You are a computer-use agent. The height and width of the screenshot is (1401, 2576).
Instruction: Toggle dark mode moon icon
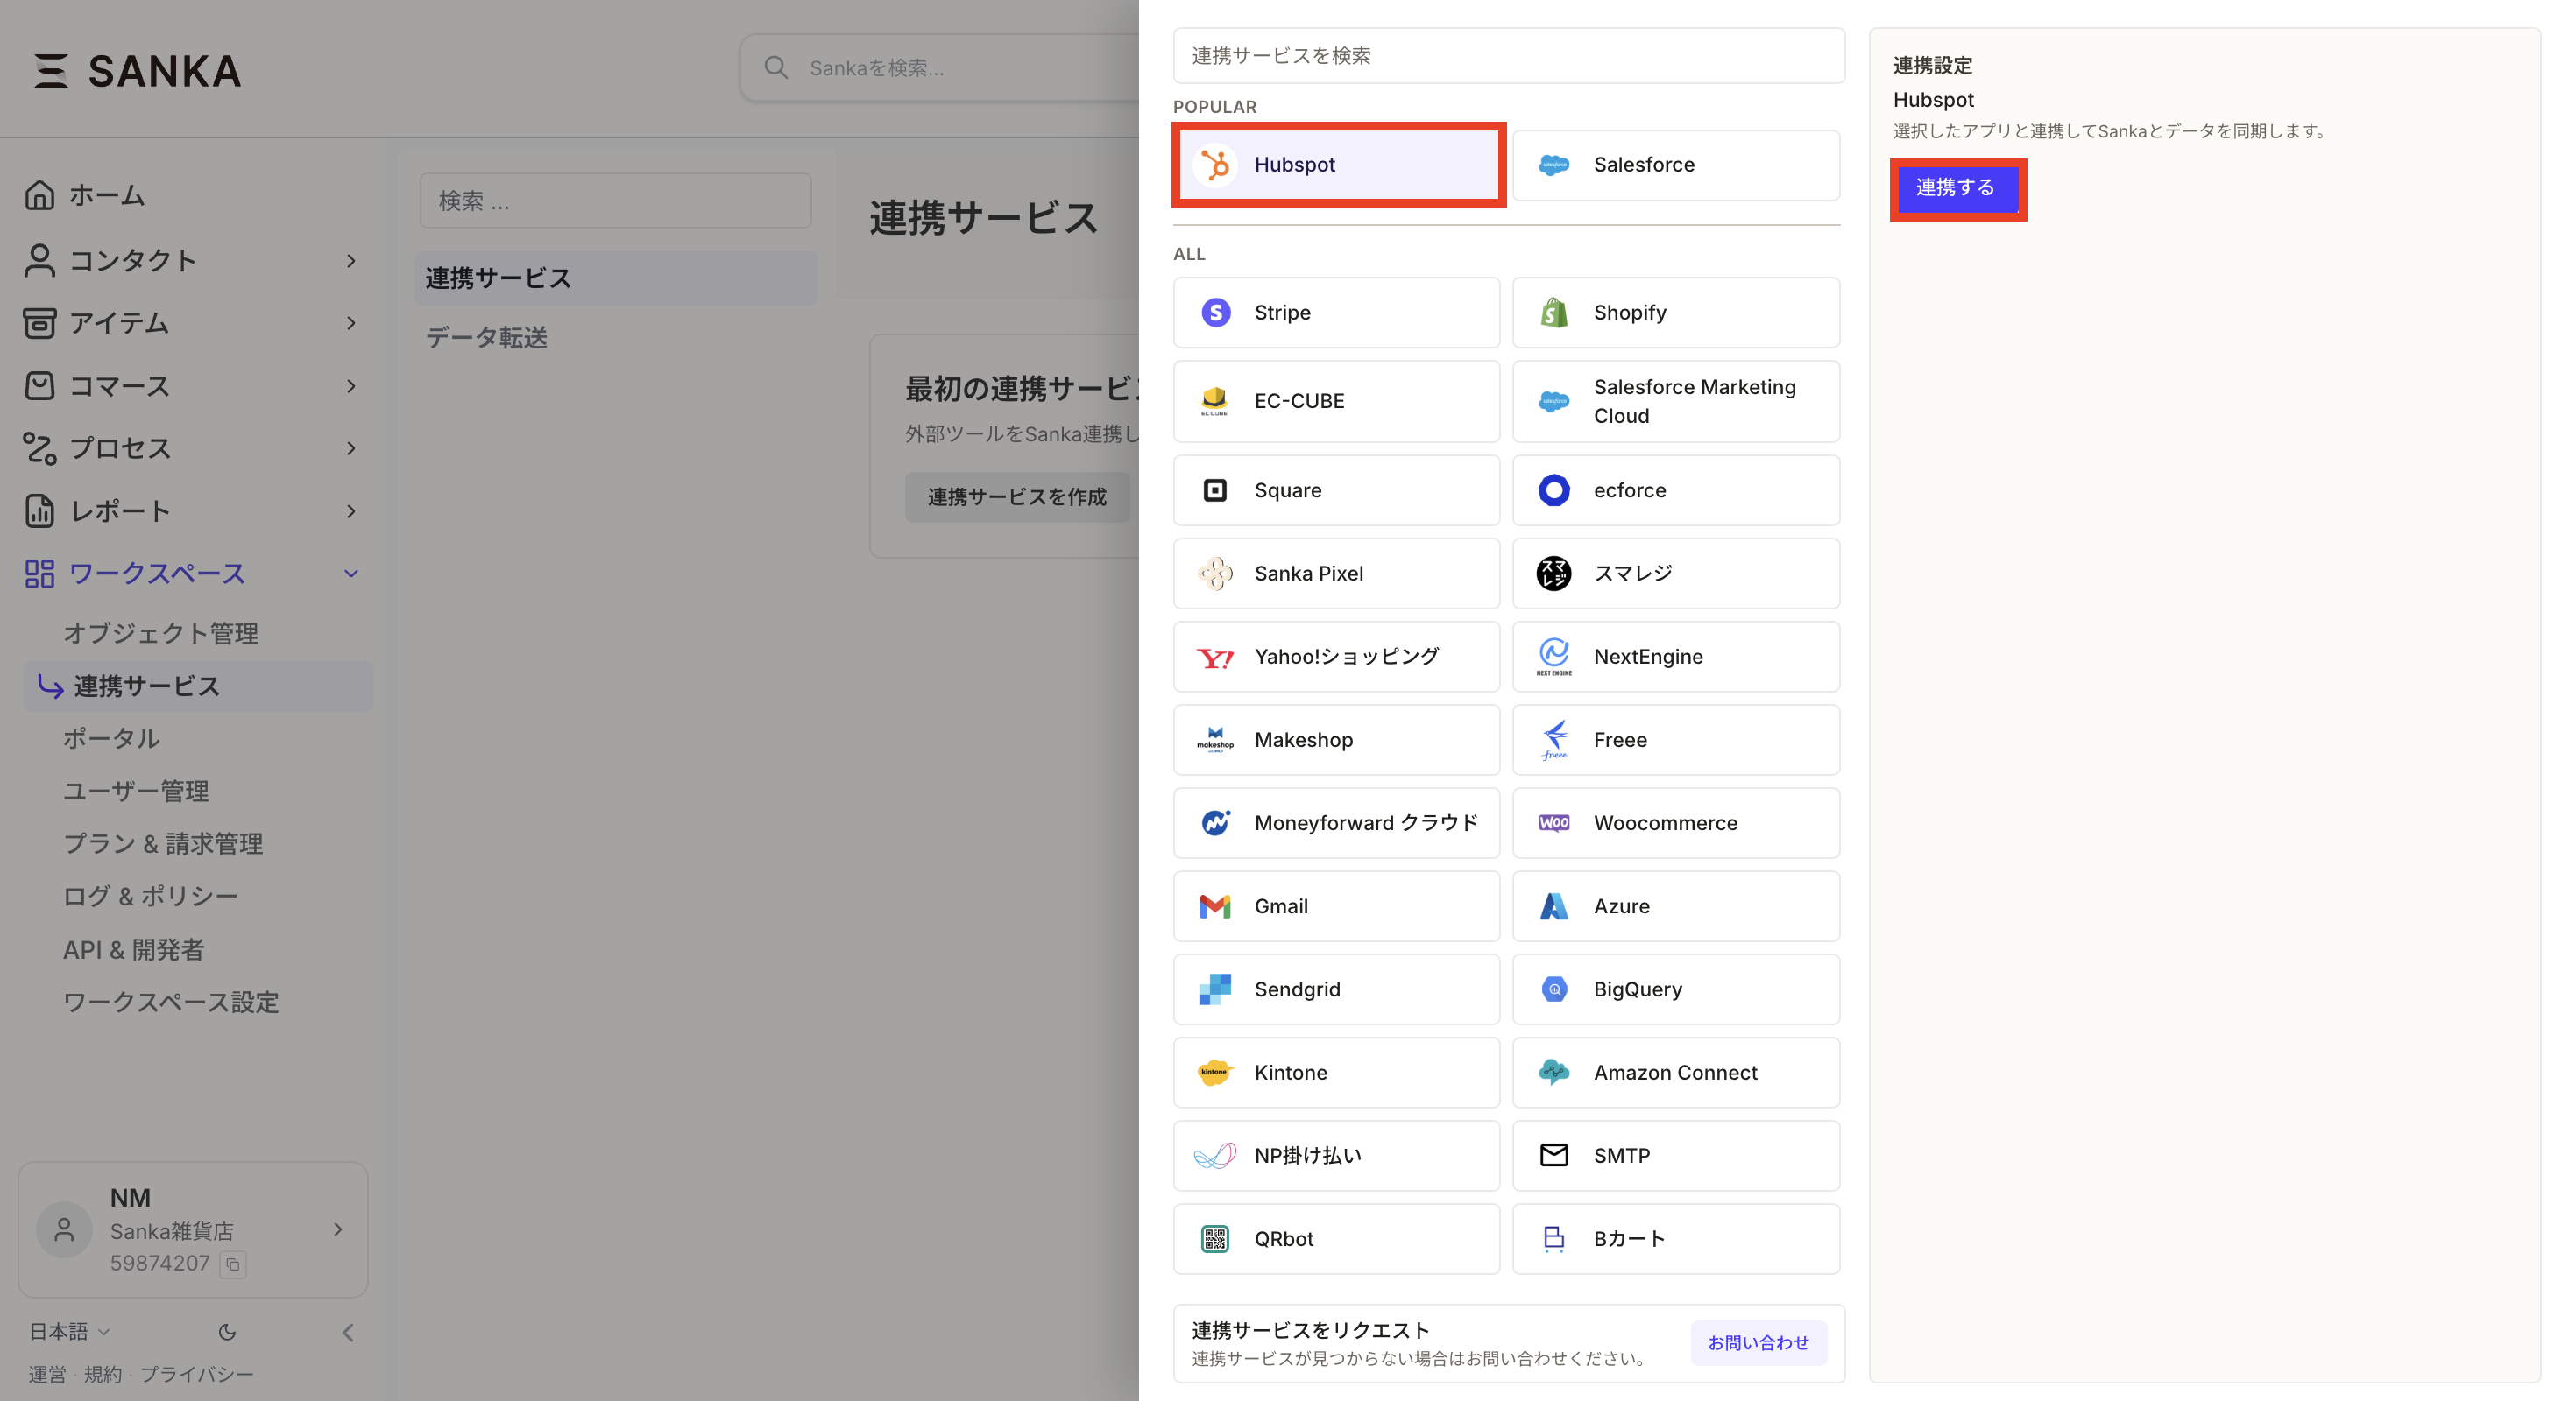pos(227,1331)
